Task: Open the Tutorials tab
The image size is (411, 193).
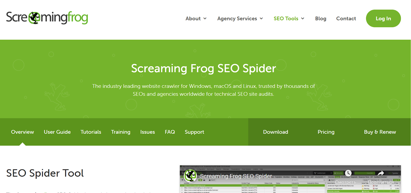Action: (x=91, y=132)
